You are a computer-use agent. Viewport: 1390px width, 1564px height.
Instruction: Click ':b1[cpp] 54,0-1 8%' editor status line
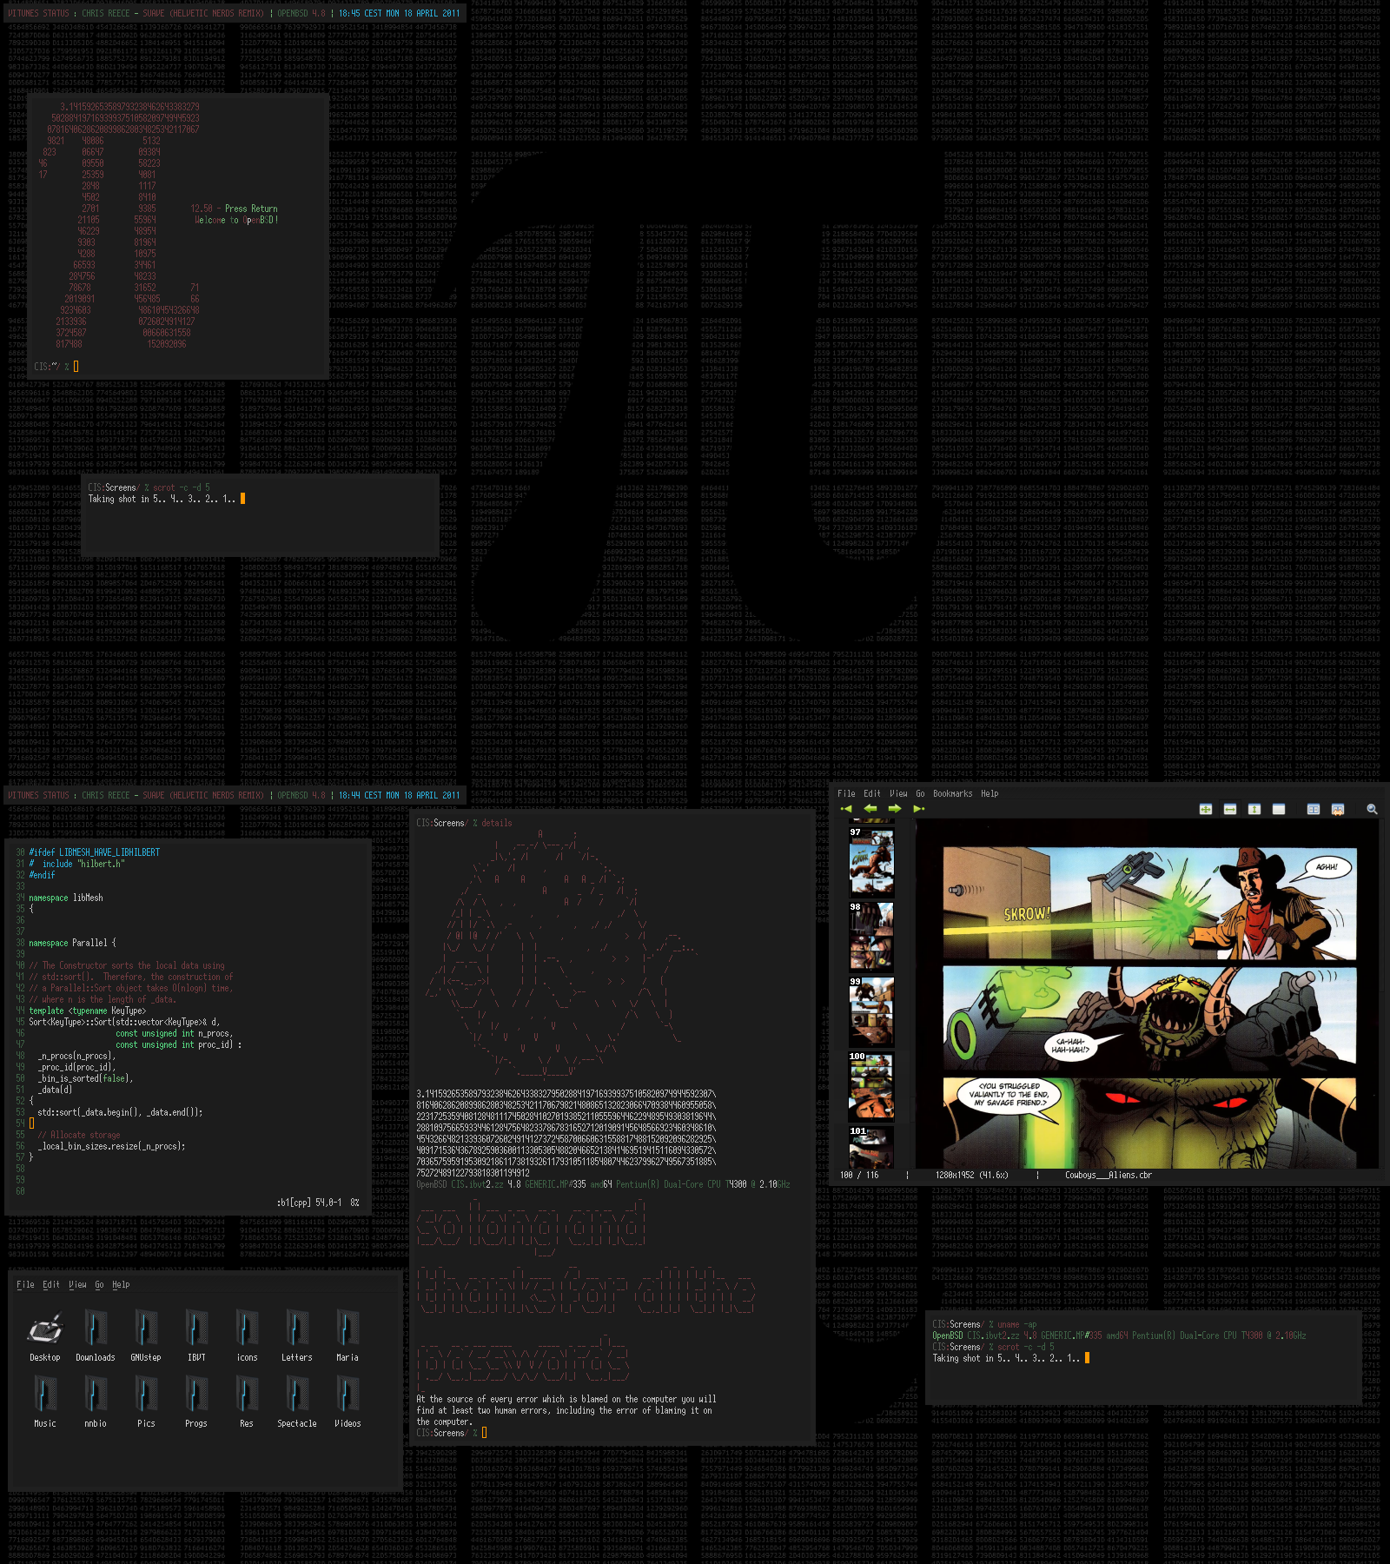(318, 1203)
